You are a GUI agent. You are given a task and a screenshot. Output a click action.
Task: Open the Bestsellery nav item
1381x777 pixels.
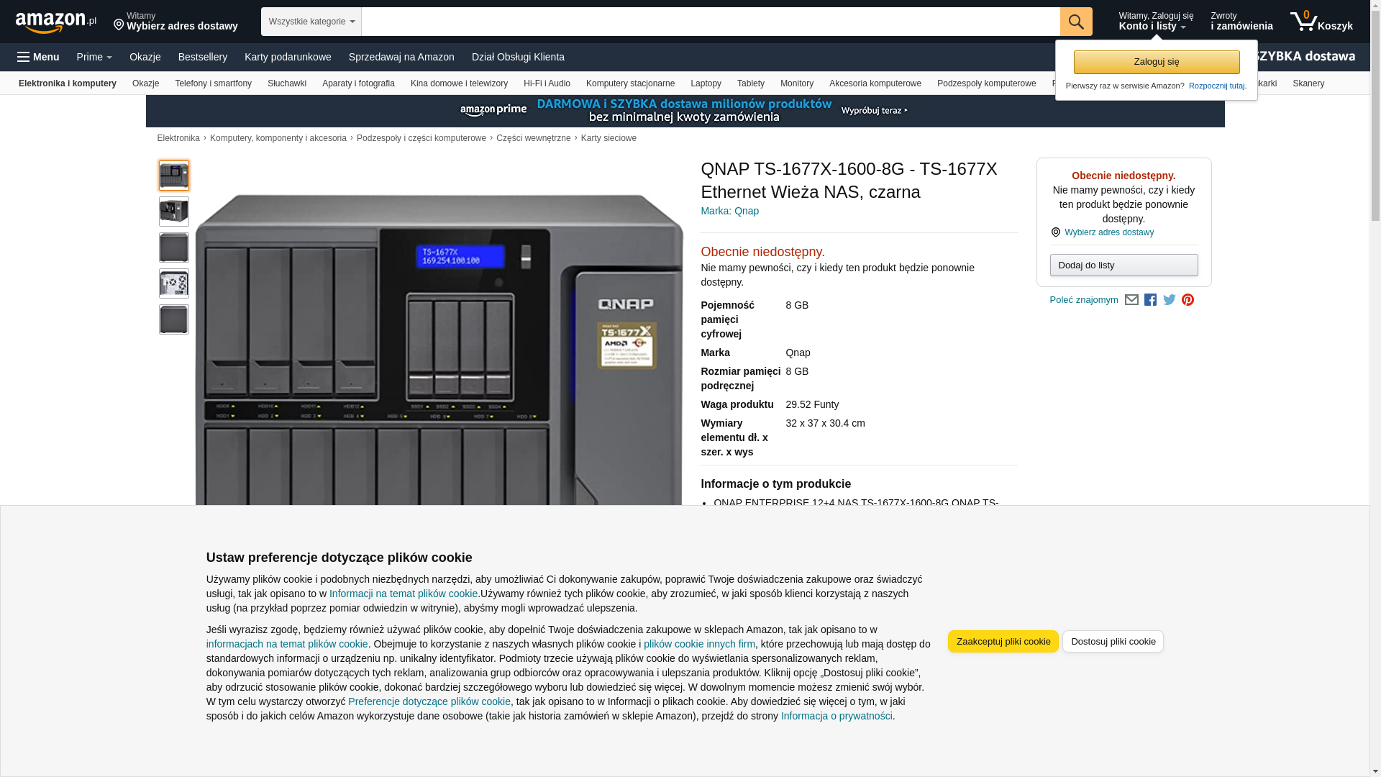pos(202,57)
